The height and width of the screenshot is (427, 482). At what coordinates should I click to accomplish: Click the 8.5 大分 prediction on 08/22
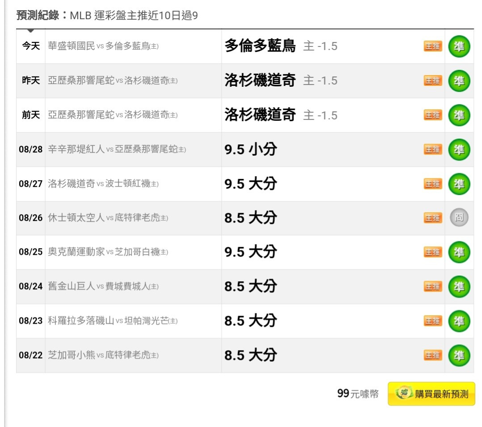pos(251,355)
